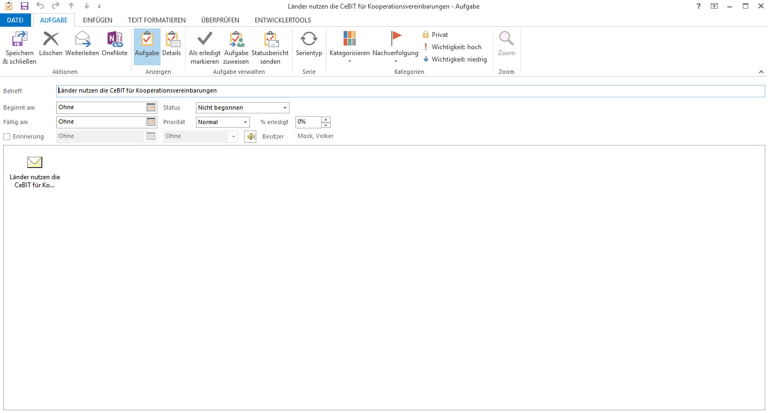Viewport: 768px width, 413px height.
Task: Open ribbon display options button
Action: click(x=714, y=6)
